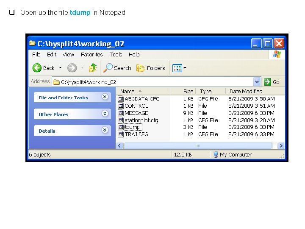Open the Edit menu
305x229 pixels.
[x=52, y=55]
